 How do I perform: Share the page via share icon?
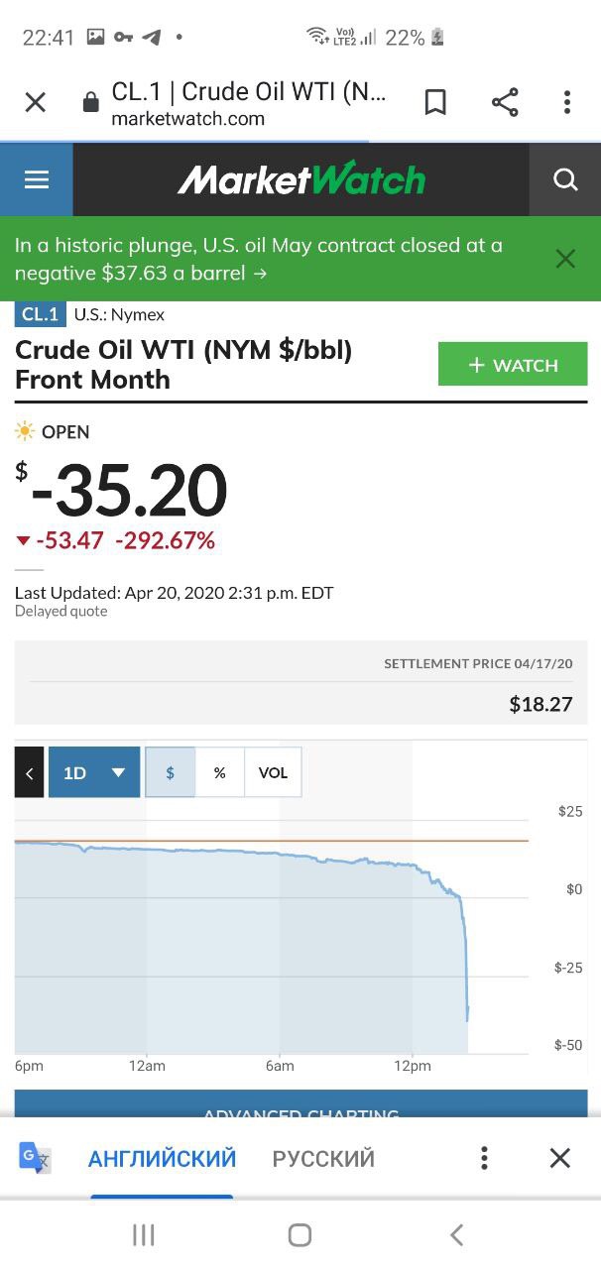[x=505, y=102]
